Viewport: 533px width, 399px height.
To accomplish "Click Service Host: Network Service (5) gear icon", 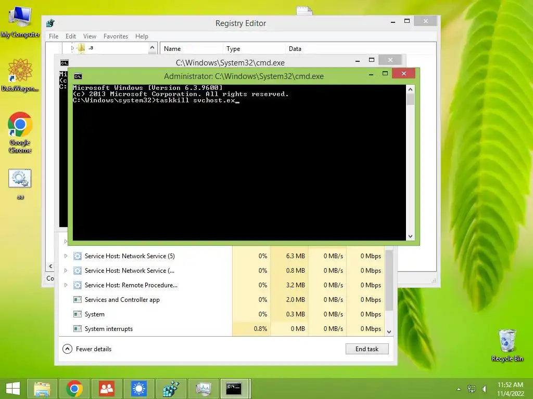I will click(x=78, y=256).
